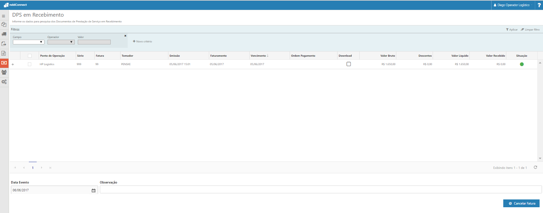Tick the checkbox for the HP Logistics row
543x213 pixels.
pyautogui.click(x=30, y=64)
